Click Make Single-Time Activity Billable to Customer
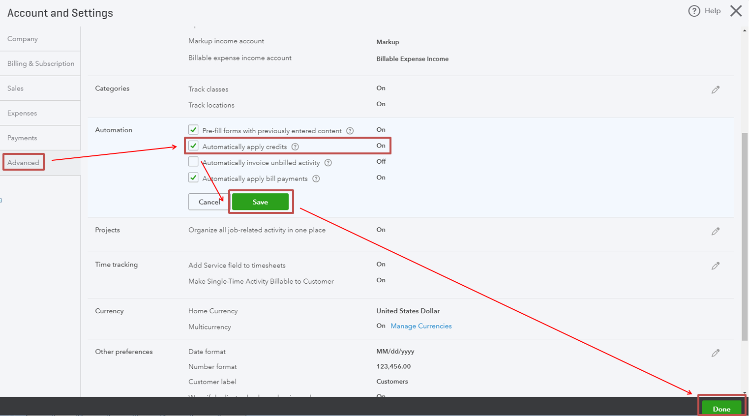Screen dimensions: 749x416 [x=261, y=281]
